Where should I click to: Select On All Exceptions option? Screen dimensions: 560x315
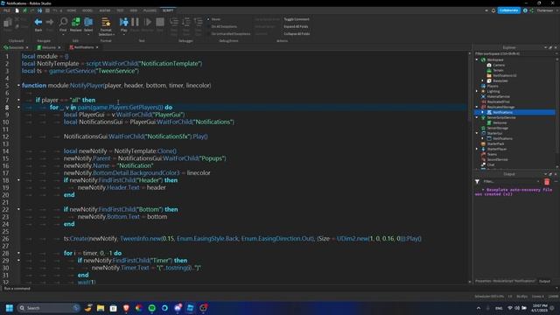click(x=221, y=26)
